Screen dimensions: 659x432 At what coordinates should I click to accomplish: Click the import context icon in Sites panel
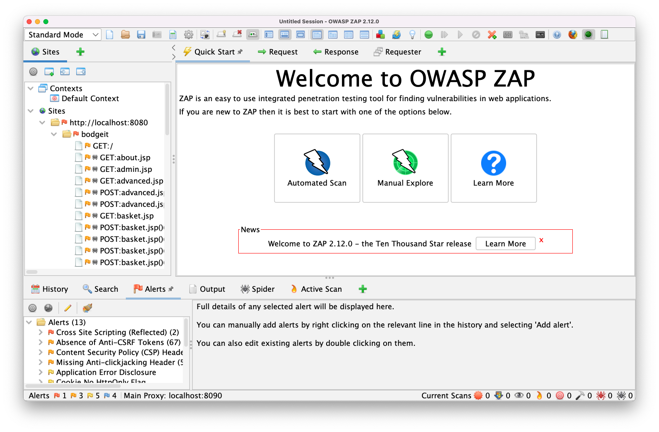pos(65,72)
